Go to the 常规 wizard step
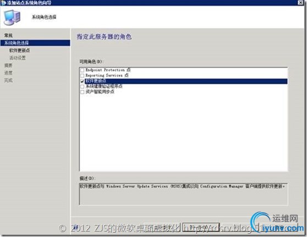Viewport: 307px width, 237px height. (8, 35)
